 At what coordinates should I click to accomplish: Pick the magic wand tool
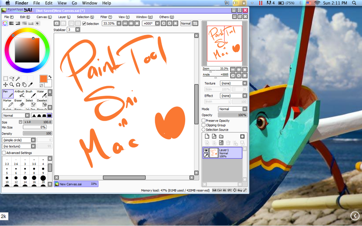18,78
